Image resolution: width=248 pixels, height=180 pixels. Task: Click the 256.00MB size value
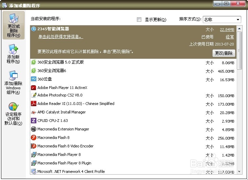(226, 138)
